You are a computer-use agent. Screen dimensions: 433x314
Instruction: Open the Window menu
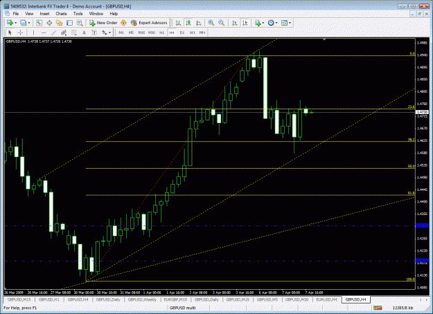(96, 14)
